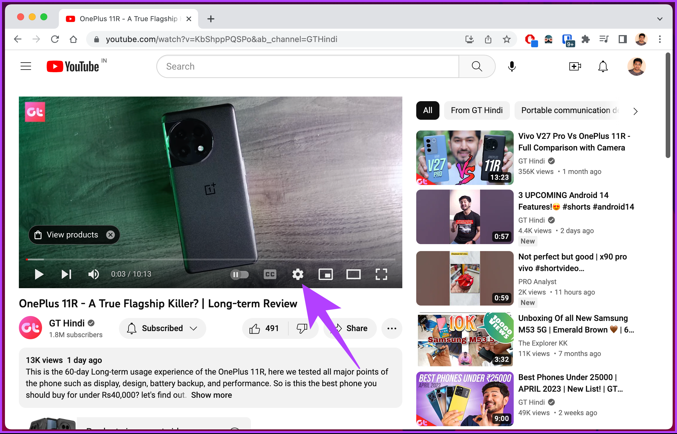677x434 pixels.
Task: Open video settings gear in player
Action: click(x=298, y=274)
